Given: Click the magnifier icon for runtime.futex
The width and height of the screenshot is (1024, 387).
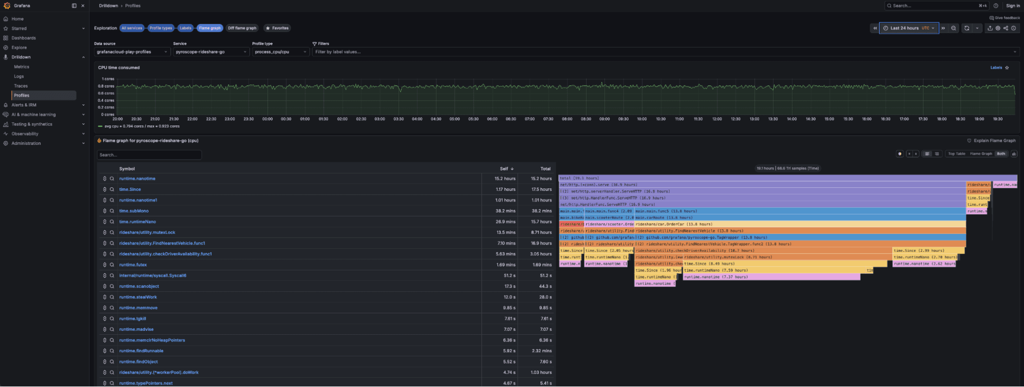Looking at the screenshot, I should point(112,265).
